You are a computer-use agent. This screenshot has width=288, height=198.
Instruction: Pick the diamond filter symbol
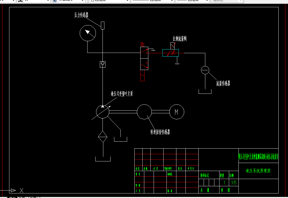coord(103,137)
